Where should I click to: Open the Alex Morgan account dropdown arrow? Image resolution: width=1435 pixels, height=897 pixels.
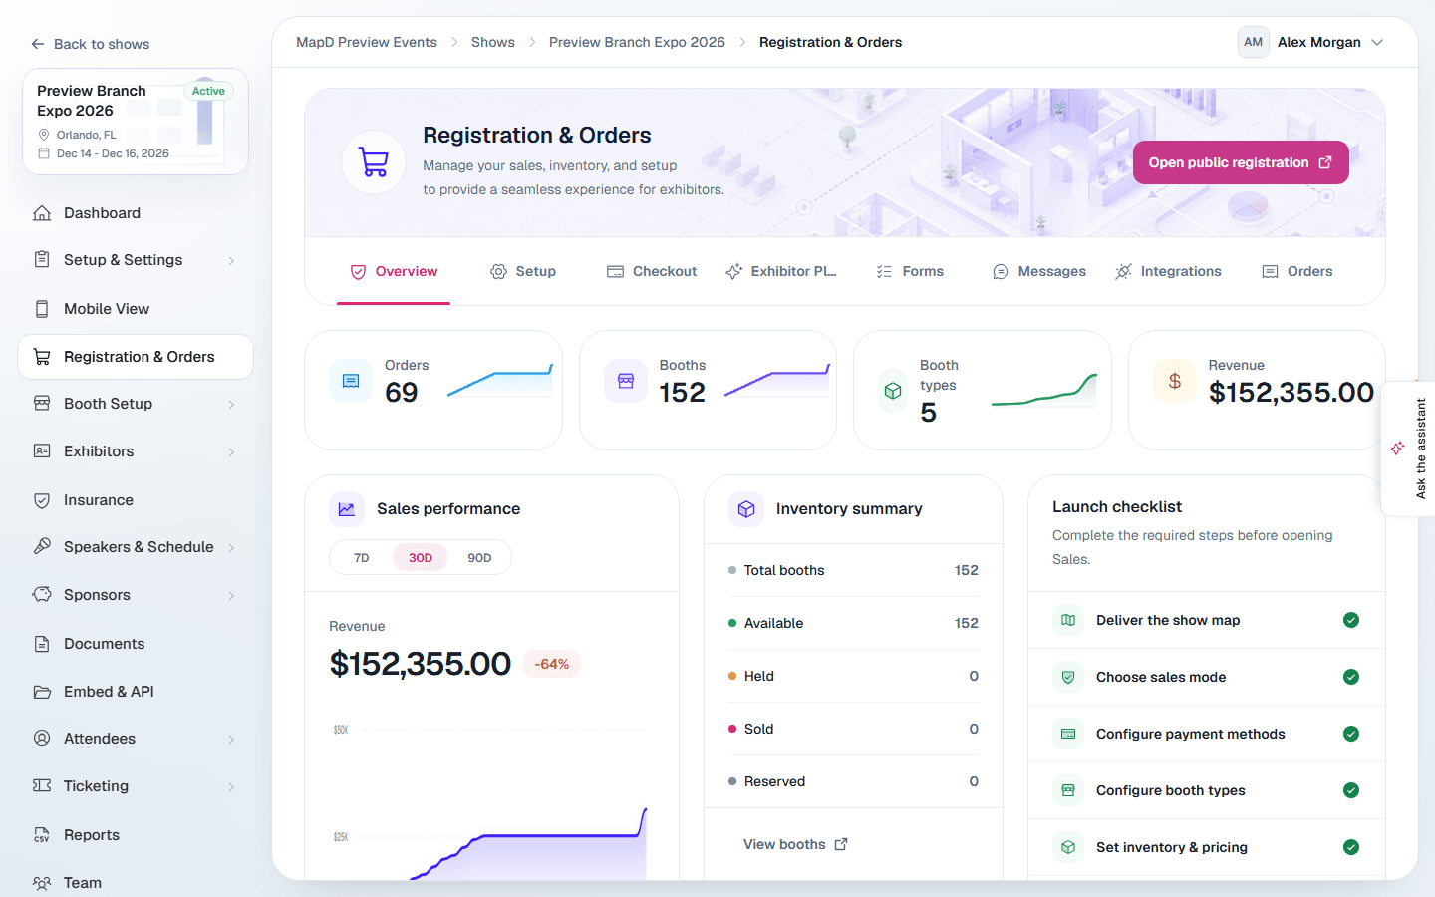click(1377, 42)
